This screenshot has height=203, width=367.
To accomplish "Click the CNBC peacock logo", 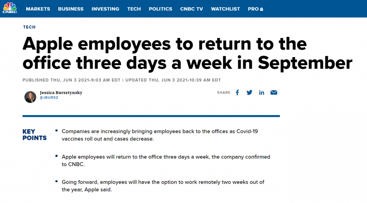I will [10, 8].
